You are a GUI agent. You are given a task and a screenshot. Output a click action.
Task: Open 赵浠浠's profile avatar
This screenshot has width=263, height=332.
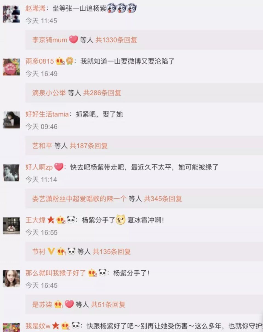(11, 14)
